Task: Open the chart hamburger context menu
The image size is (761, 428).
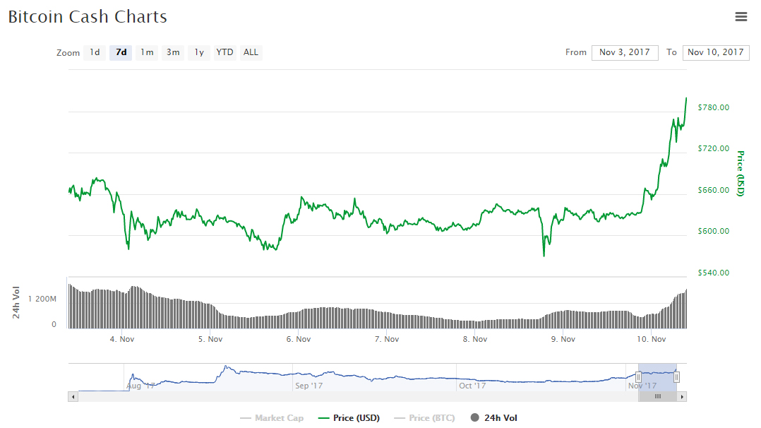Action: pyautogui.click(x=741, y=17)
